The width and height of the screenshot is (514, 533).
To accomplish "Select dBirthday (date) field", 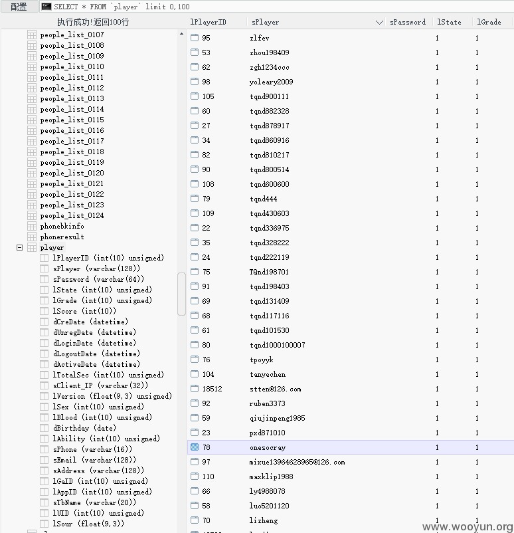I will click(x=84, y=428).
